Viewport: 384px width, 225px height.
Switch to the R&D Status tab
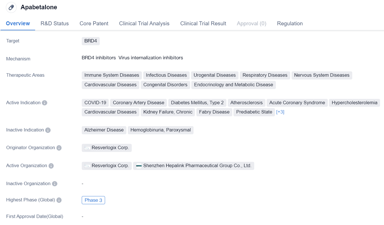54,24
